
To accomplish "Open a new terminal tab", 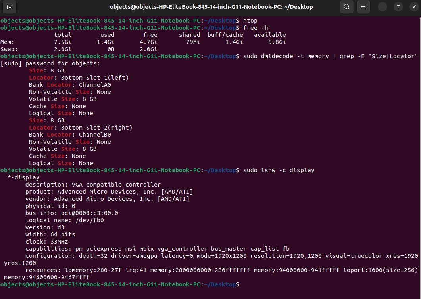I will tap(10, 7).
